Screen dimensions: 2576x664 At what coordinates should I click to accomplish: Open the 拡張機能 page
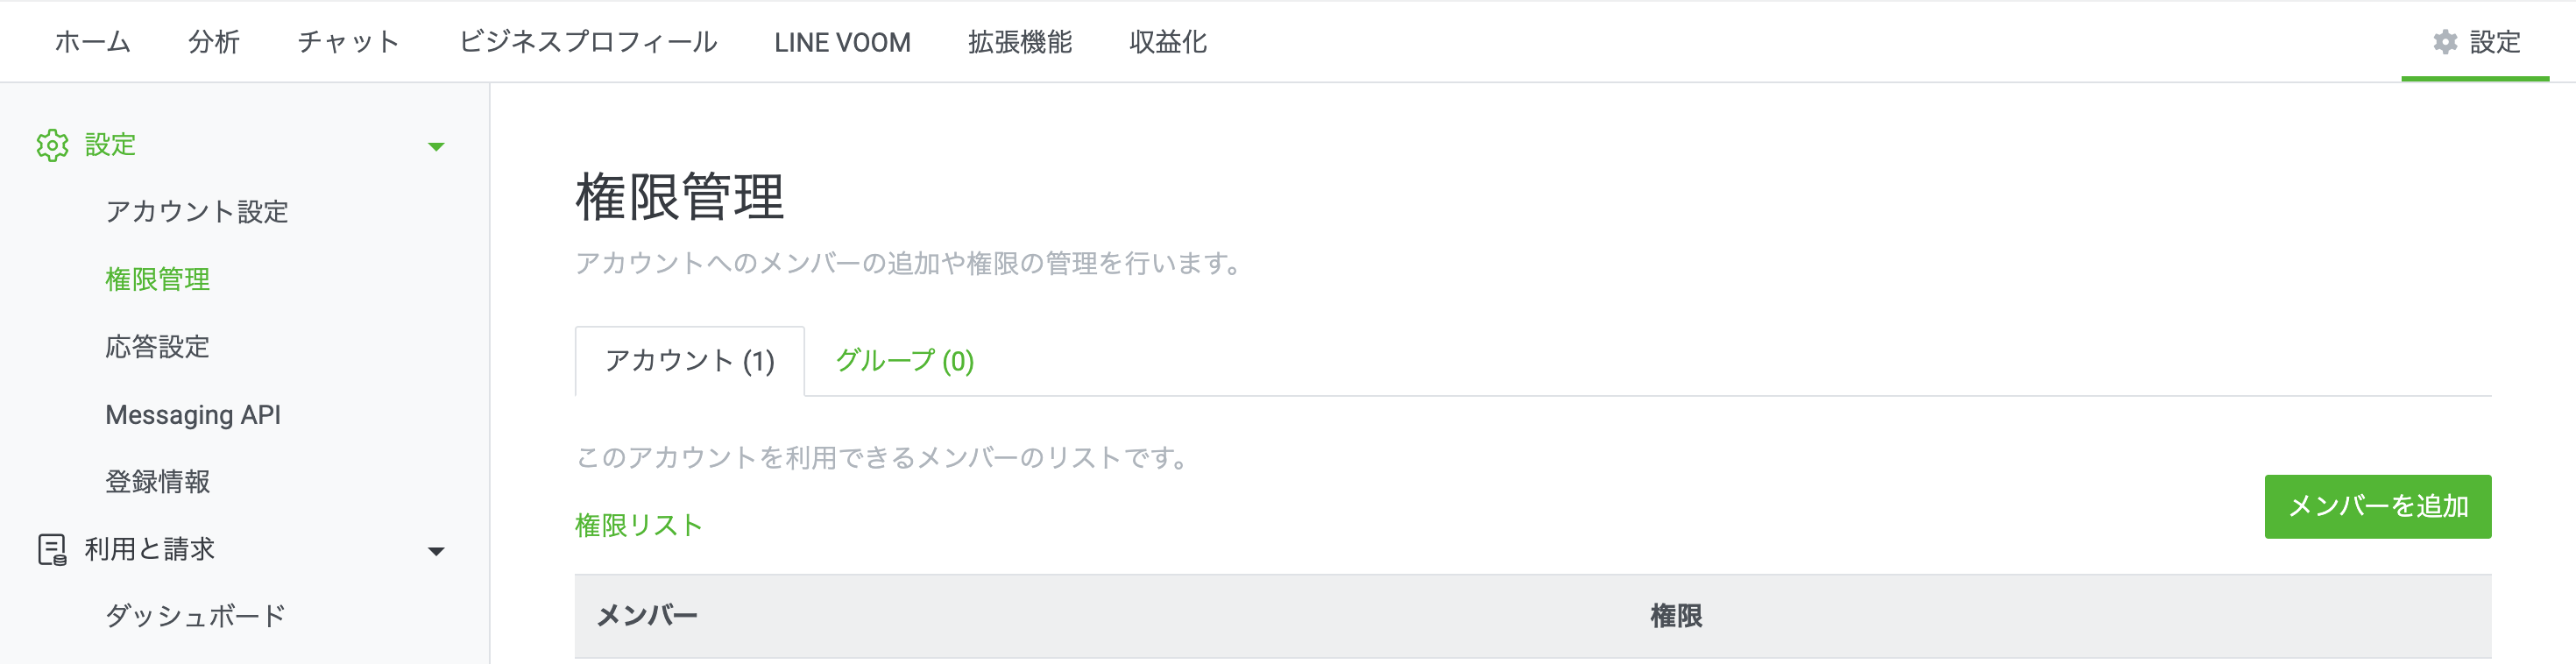coord(1019,42)
